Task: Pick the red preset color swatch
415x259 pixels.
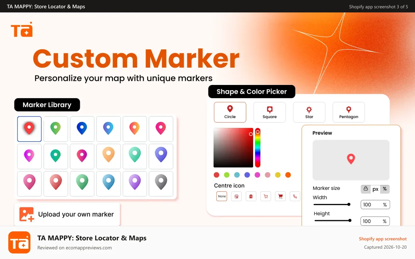Action: (216, 175)
